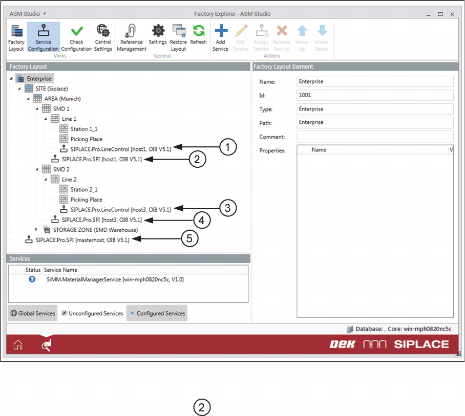Click the Assign Service icon
Image resolution: width=465 pixels, height=416 pixels.
(261, 31)
